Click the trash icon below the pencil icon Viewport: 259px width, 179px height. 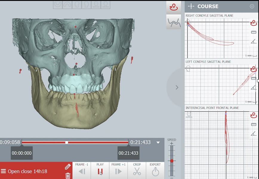point(67,176)
